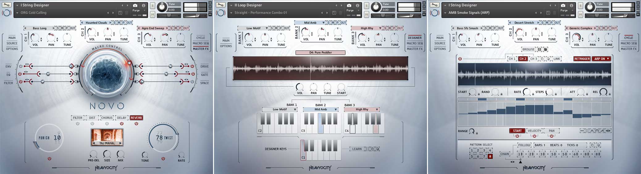Switch to CHORUS effect tab

click(x=107, y=118)
